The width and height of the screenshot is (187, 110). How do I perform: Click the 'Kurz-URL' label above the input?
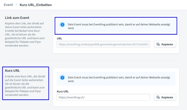click(63, 91)
